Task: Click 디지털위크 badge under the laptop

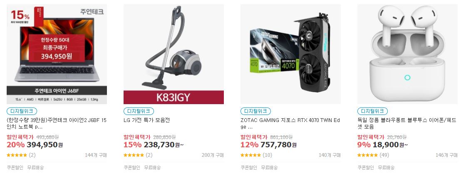Action: (x=22, y=111)
